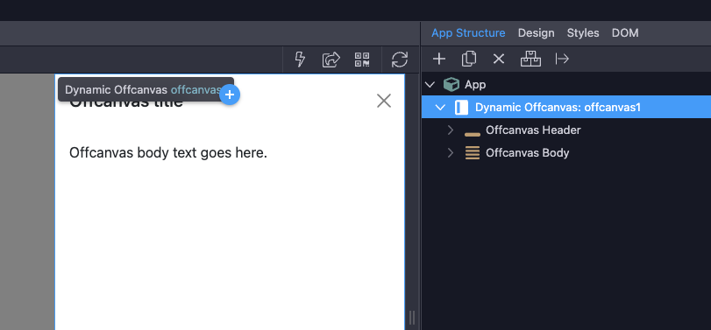
Task: Close the offcanvas panel with the X
Action: pos(384,101)
